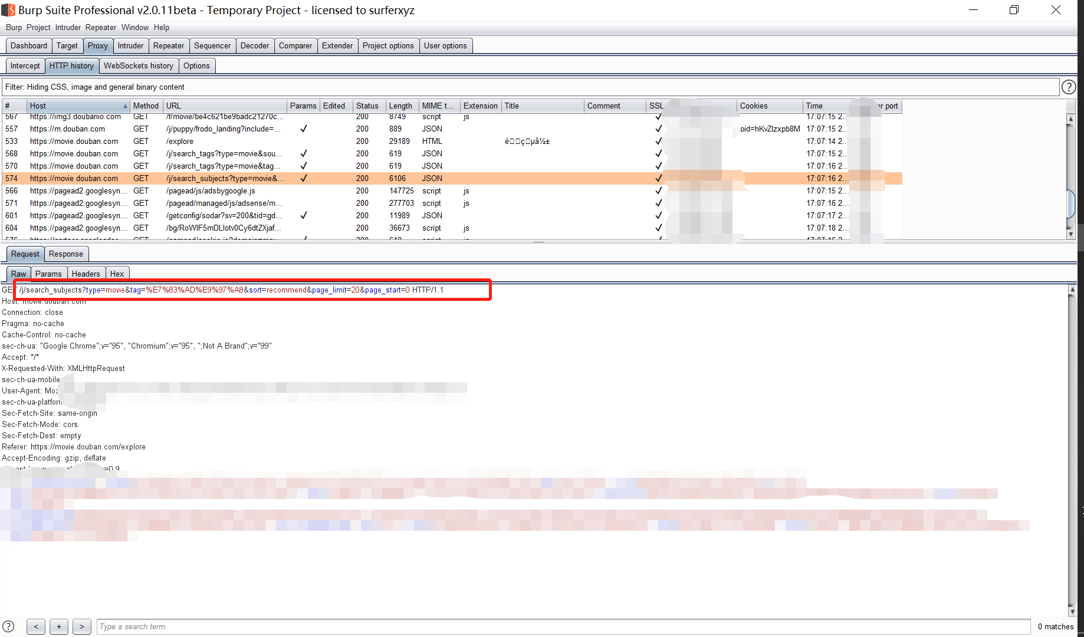
Task: Sort by the Status column header
Action: point(369,106)
